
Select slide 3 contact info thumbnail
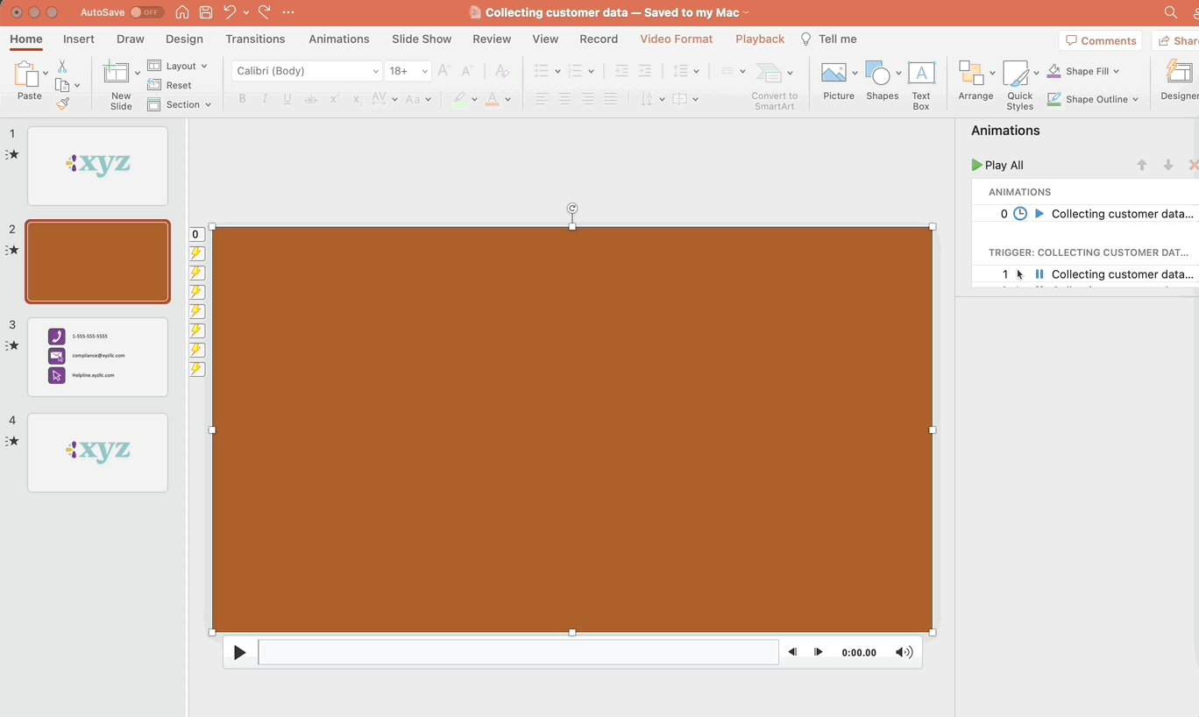(x=97, y=357)
